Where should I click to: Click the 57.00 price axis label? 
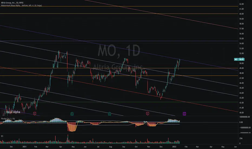pyautogui.click(x=241, y=29)
